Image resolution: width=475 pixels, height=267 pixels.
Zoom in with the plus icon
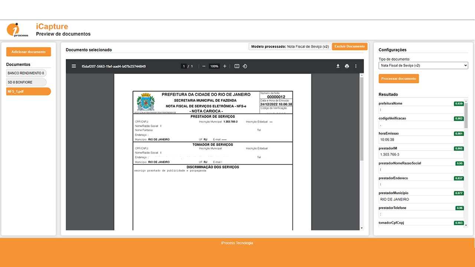[225, 66]
